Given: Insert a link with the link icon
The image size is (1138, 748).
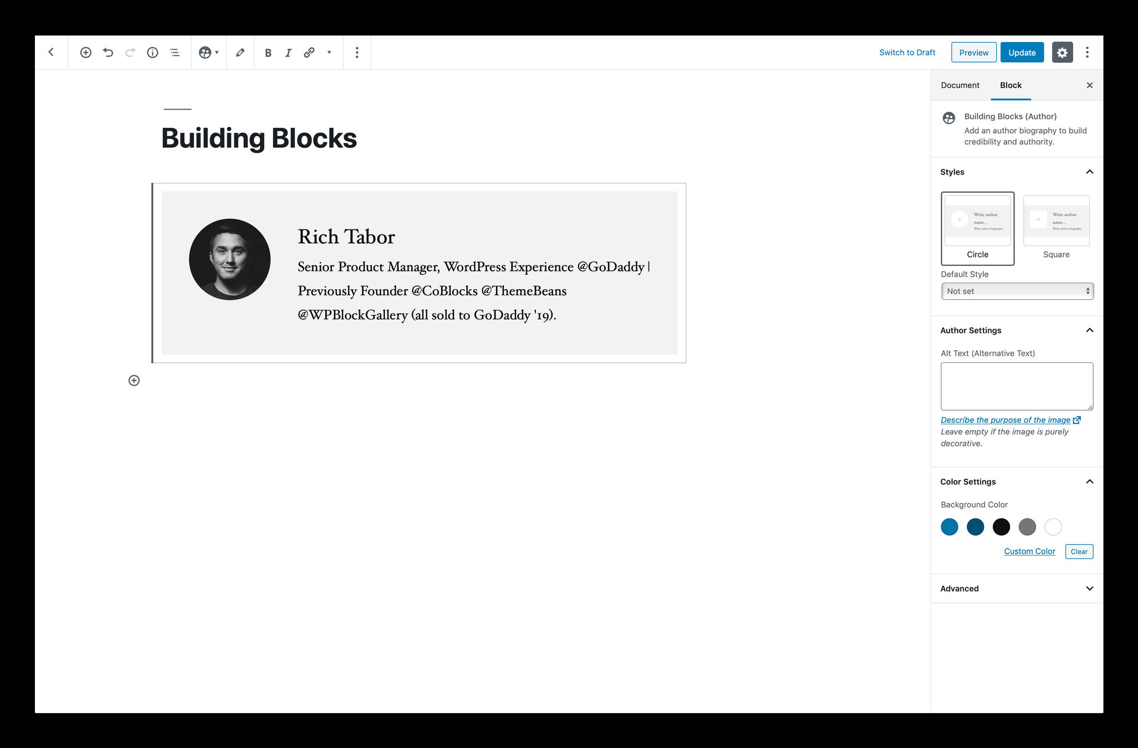Looking at the screenshot, I should click(309, 53).
